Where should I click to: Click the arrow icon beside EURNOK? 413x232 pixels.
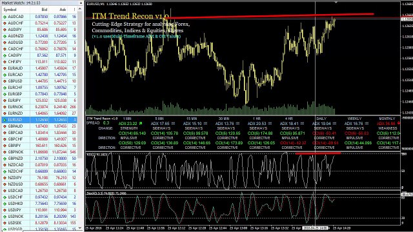click(x=5, y=107)
